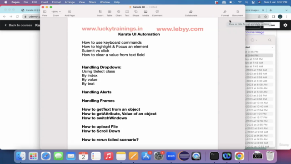
Task: Open the Arrange menu
Action: point(70,2)
